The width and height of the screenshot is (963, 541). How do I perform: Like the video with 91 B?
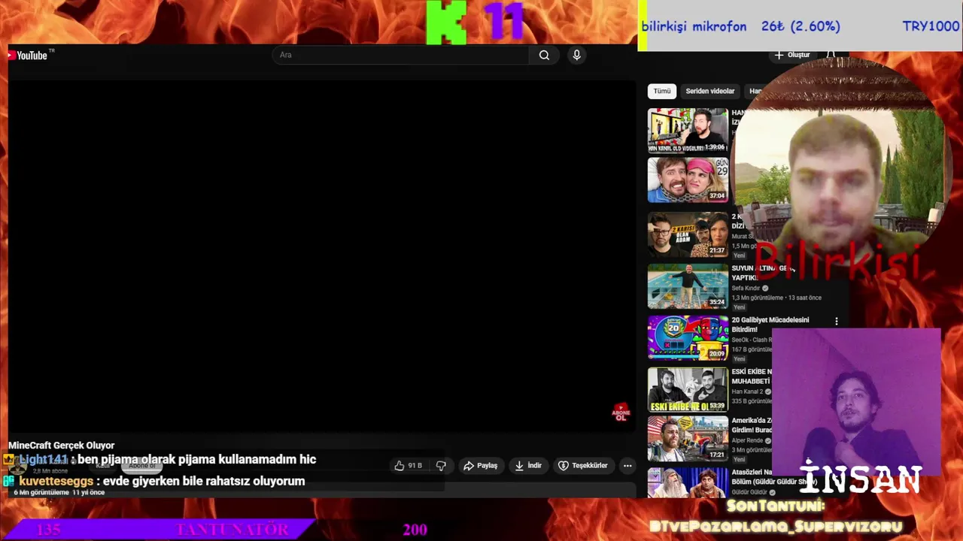point(408,465)
